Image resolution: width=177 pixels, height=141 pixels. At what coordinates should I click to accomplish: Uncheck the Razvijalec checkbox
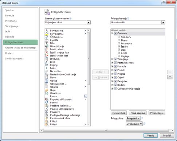click(115, 81)
